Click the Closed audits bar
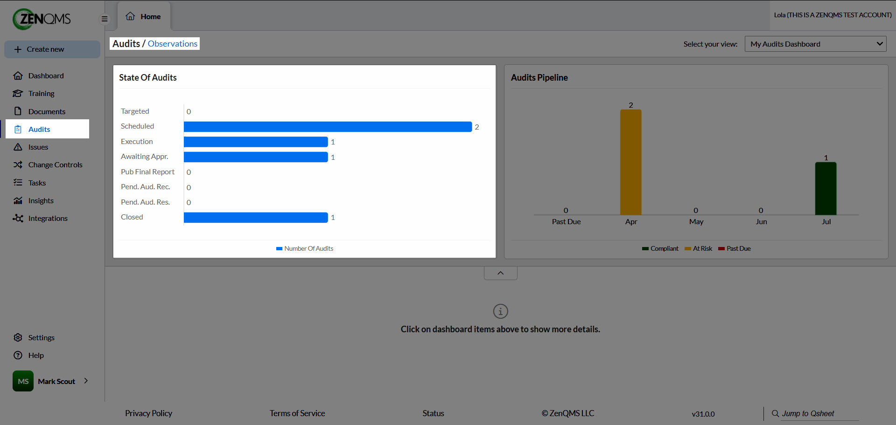 click(256, 218)
